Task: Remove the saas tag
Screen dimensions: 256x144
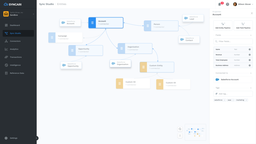Action: (233, 100)
